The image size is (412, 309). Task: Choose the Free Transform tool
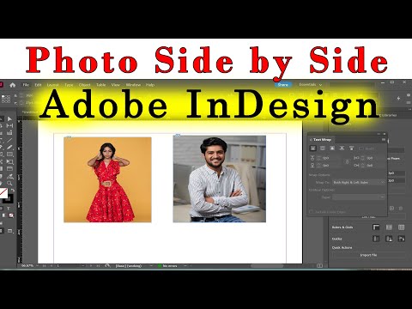pyautogui.click(x=9, y=161)
